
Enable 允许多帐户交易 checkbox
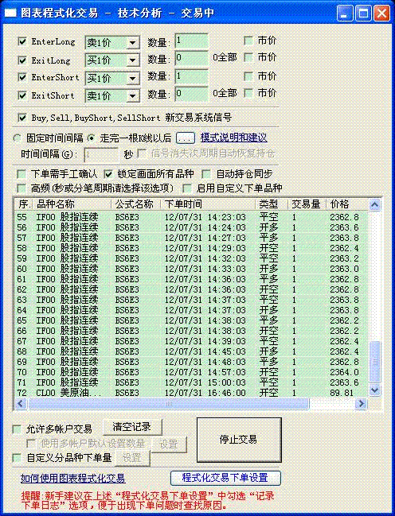tap(17, 429)
